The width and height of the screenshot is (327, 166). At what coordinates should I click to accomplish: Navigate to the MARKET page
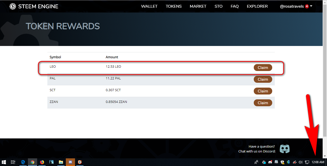(x=198, y=6)
